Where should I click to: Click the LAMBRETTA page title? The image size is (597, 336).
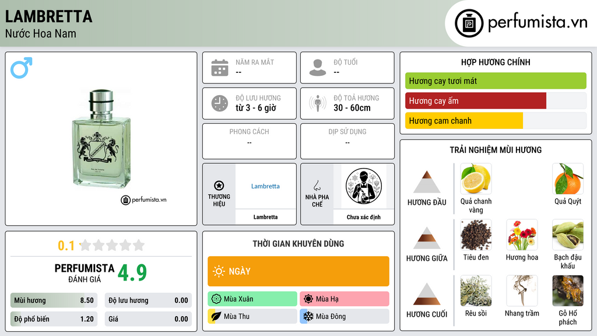pos(49,16)
